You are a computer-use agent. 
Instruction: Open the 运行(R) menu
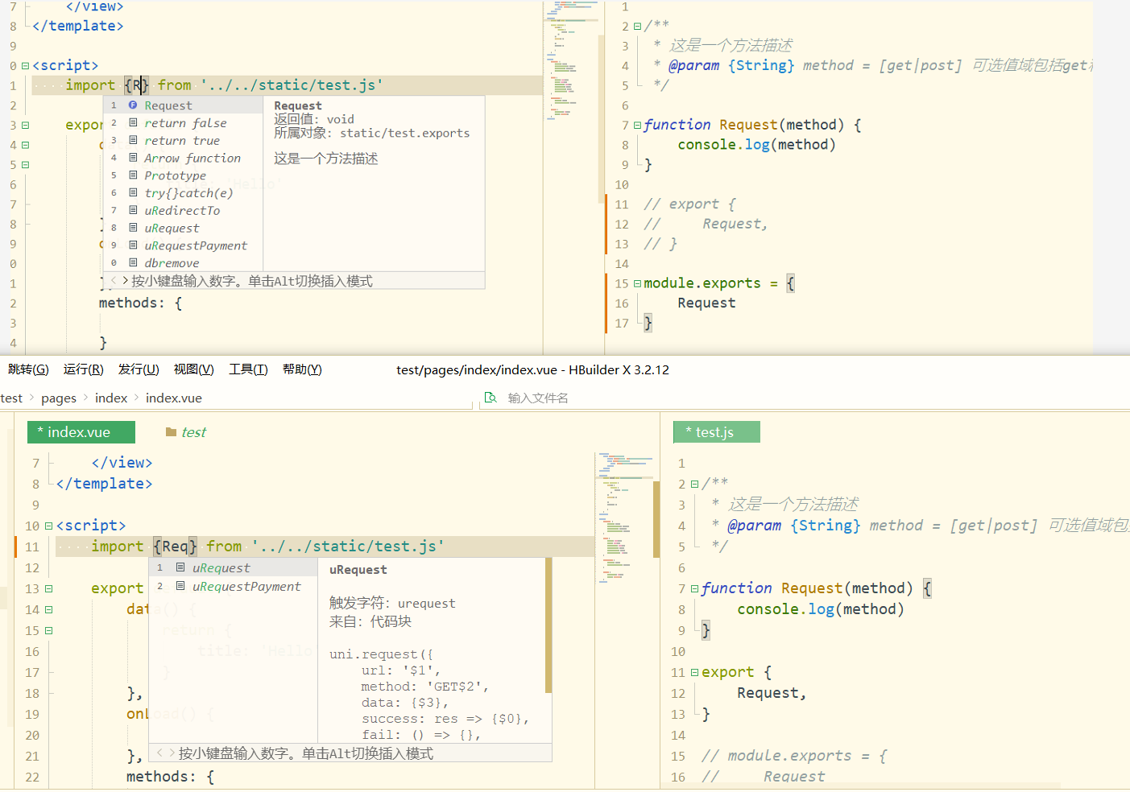pyautogui.click(x=83, y=369)
